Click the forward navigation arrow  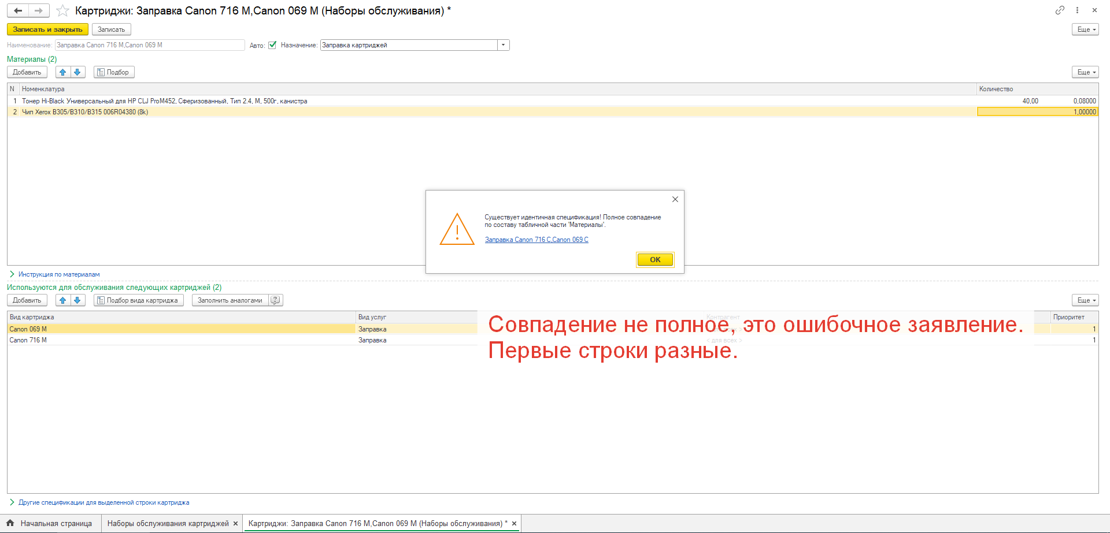[39, 11]
